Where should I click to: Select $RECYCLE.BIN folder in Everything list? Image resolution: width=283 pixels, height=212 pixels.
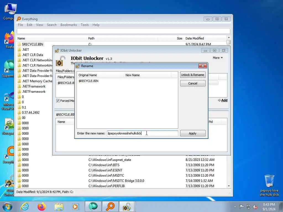[33, 44]
